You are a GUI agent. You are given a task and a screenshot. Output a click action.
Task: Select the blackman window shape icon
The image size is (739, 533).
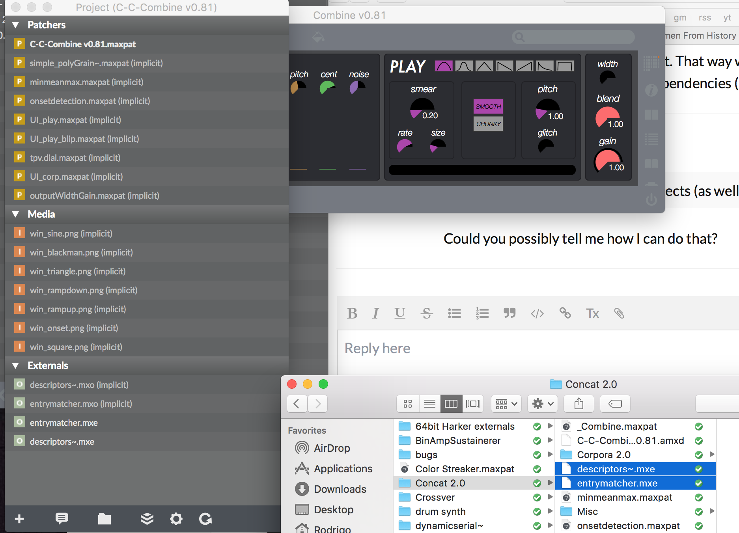(464, 66)
